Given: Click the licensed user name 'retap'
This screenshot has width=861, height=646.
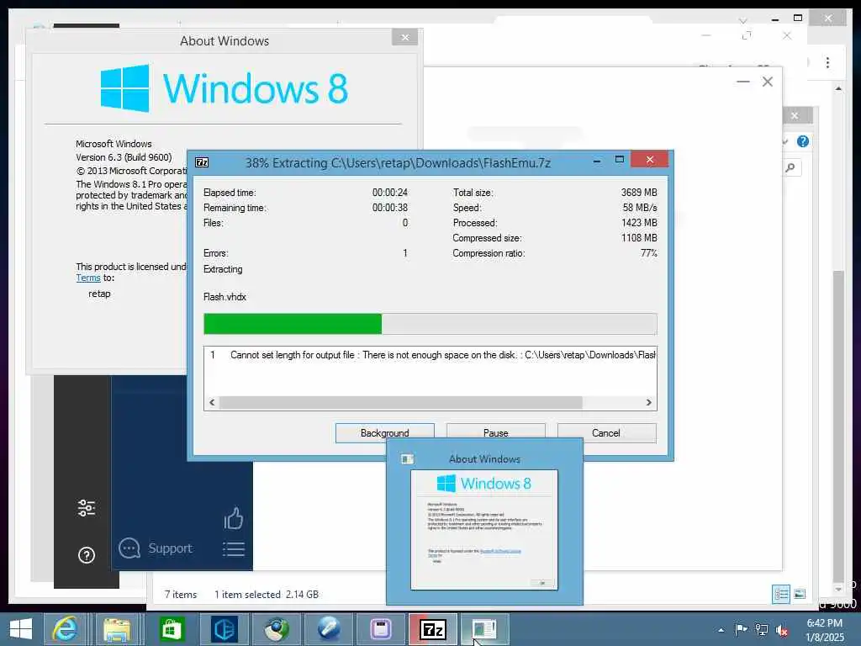Looking at the screenshot, I should (x=99, y=294).
